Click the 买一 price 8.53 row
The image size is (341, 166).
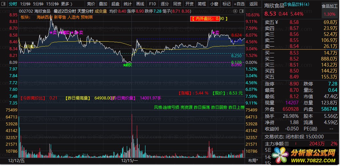coord(301,53)
